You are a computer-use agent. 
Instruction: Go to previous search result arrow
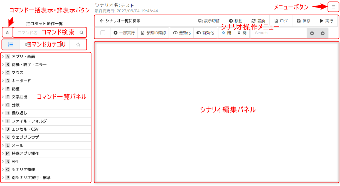(312, 33)
